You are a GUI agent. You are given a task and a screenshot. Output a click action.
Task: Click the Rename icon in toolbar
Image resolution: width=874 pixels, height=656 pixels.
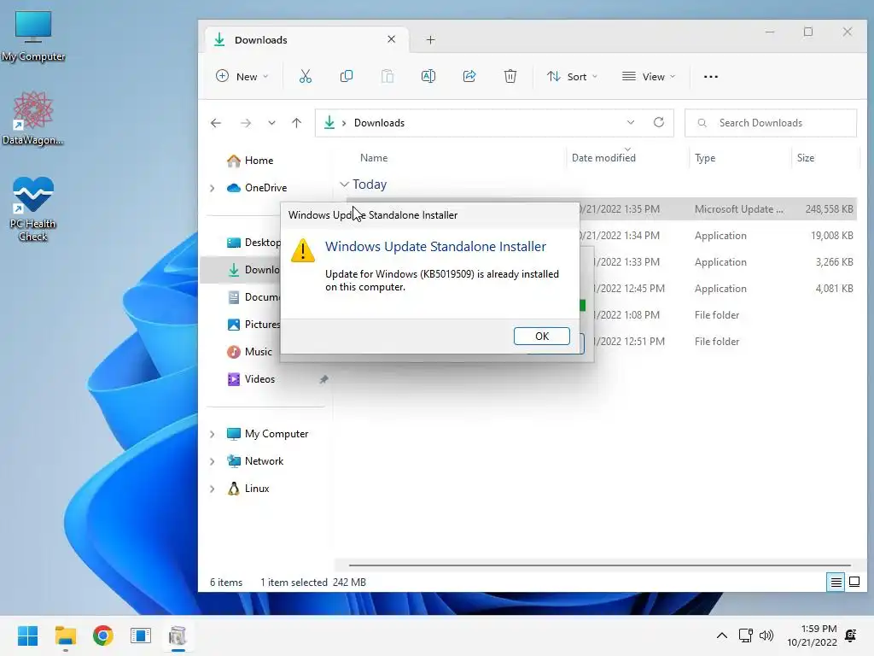pos(428,76)
